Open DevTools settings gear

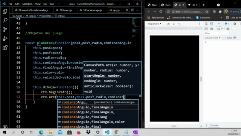click(x=235, y=24)
